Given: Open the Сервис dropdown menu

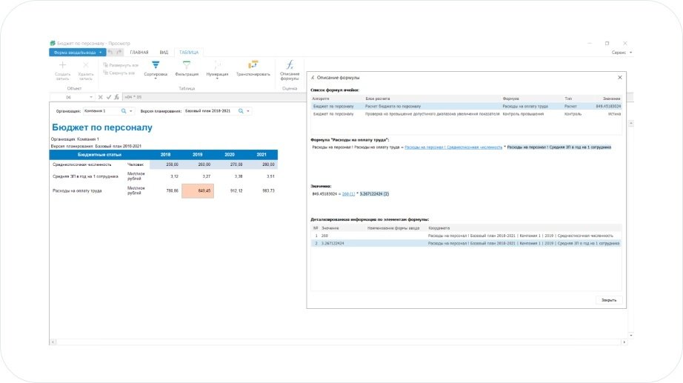Looking at the screenshot, I should (x=622, y=53).
